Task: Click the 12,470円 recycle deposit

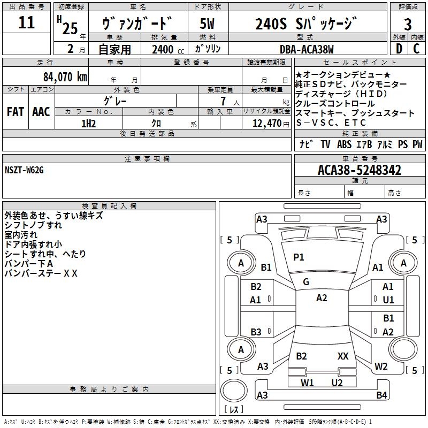Action: click(x=271, y=124)
